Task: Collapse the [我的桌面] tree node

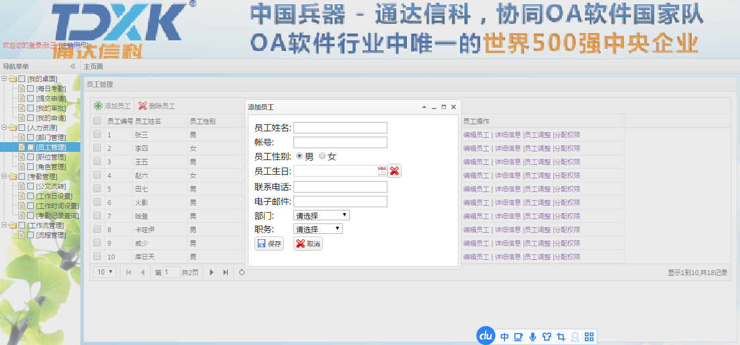Action: (x=4, y=79)
